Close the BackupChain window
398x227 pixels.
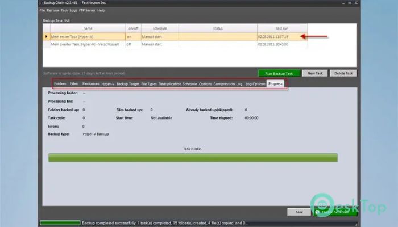(x=356, y=3)
